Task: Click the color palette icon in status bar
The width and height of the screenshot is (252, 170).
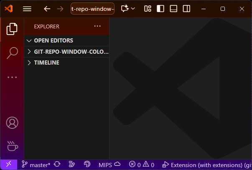Action: pos(87,165)
